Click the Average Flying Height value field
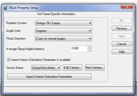Image resolution: width=137 pixels, height=96 pixels. 79,49
